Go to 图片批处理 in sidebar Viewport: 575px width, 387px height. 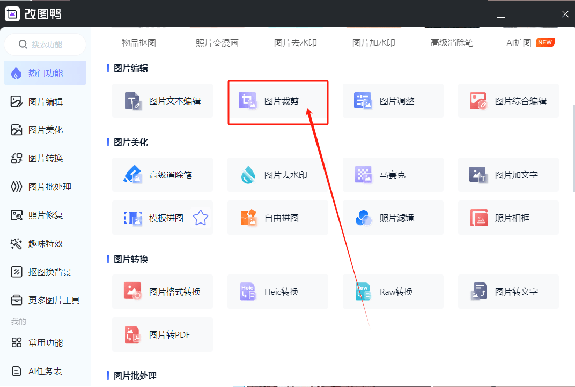pos(45,187)
